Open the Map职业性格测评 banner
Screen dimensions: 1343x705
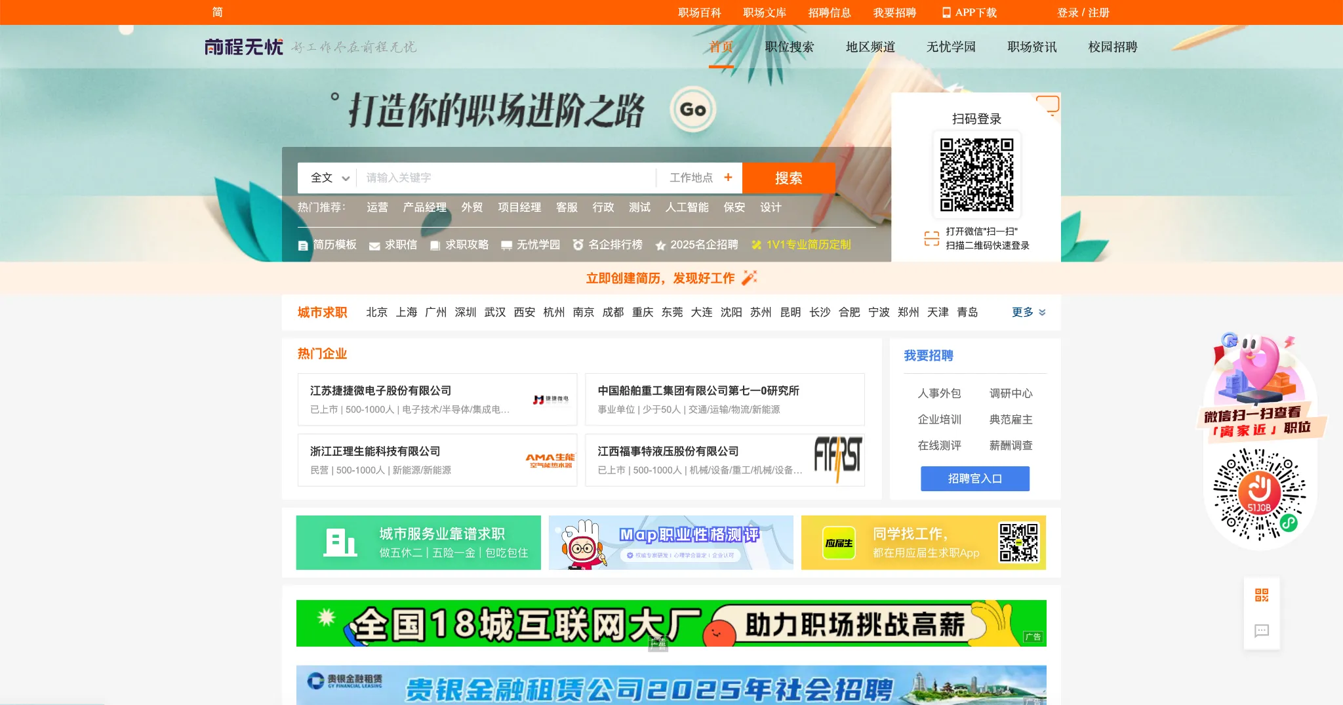point(671,542)
